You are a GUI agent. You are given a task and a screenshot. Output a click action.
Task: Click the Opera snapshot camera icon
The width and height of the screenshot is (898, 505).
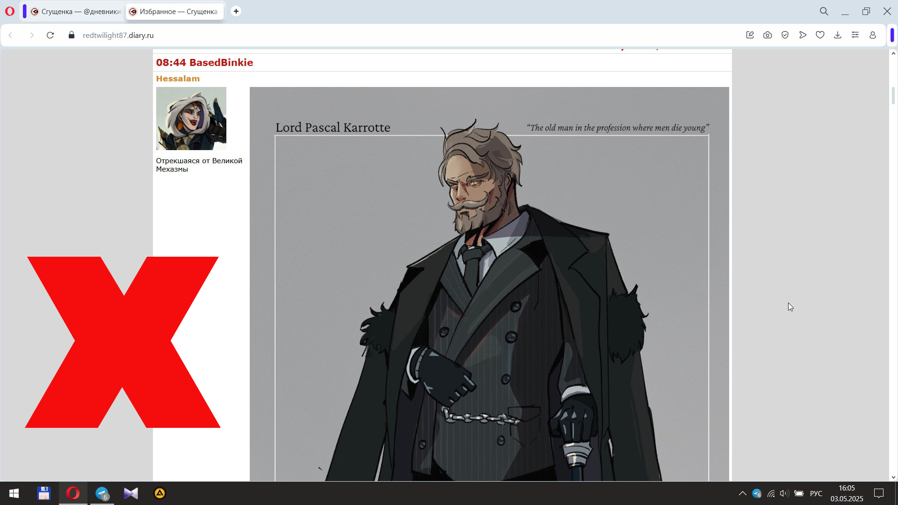click(768, 35)
